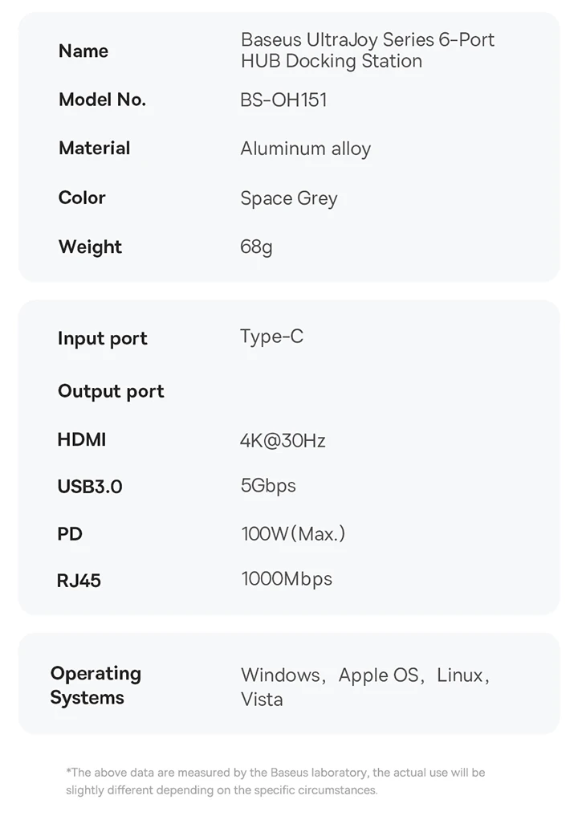Select the "Windows, Apple OS, Linux" text
The width and height of the screenshot is (578, 816).
[x=365, y=675]
